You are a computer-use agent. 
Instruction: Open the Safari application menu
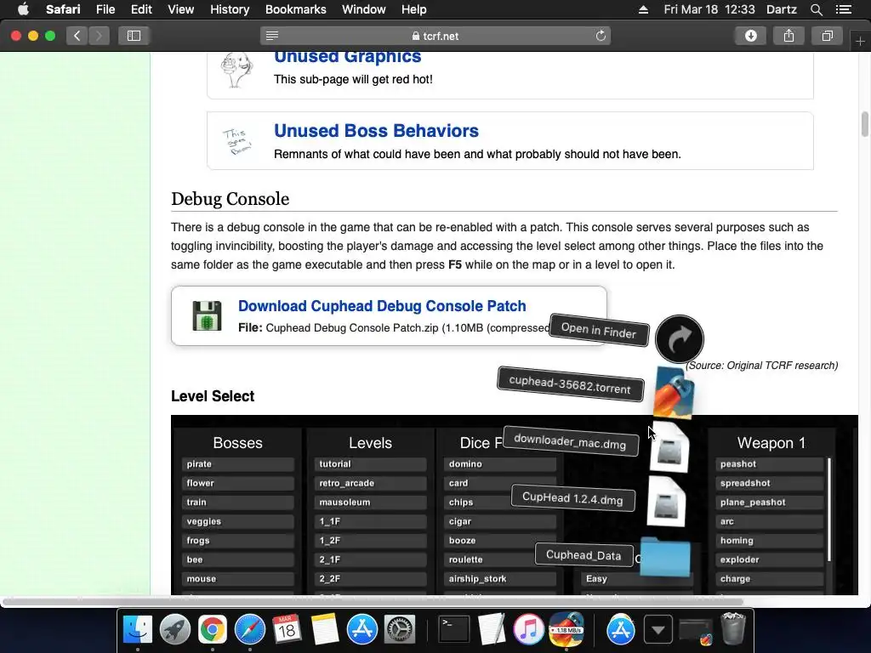click(x=63, y=9)
